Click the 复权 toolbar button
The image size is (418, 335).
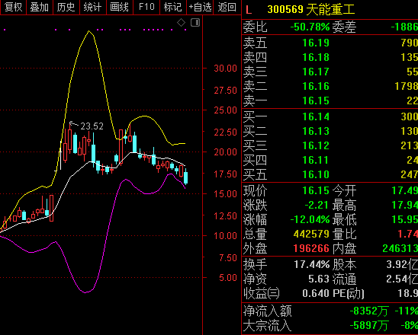13,7
